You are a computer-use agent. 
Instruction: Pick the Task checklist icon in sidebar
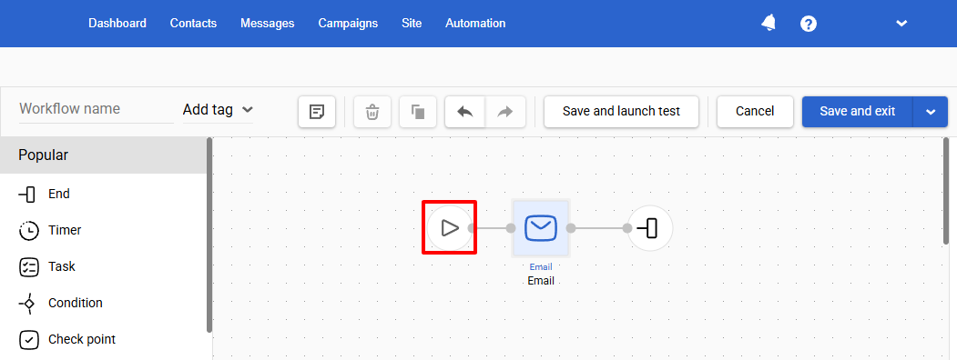click(29, 267)
